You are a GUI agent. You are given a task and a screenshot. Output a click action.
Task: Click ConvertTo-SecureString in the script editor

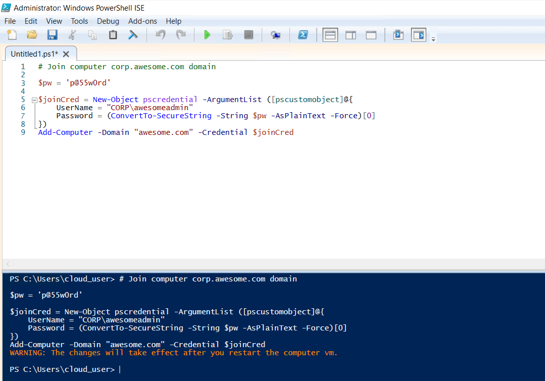click(161, 116)
